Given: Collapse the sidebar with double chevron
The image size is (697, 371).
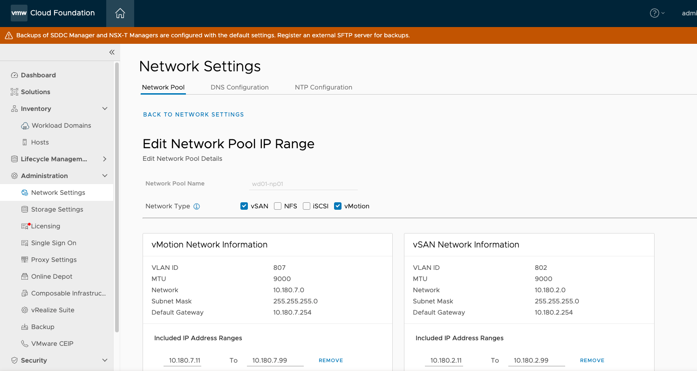Looking at the screenshot, I should point(112,52).
